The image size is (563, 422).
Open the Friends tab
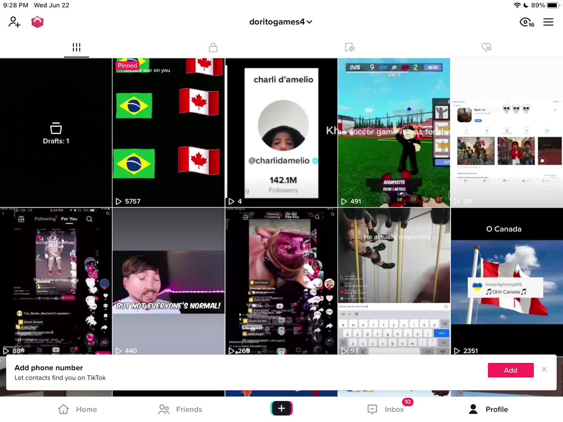[x=180, y=409]
